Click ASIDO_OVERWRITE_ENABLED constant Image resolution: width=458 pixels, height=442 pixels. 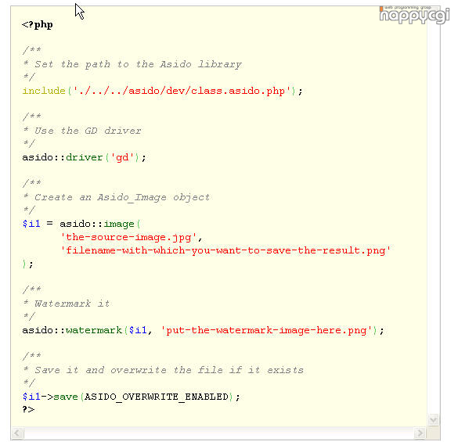point(157,397)
